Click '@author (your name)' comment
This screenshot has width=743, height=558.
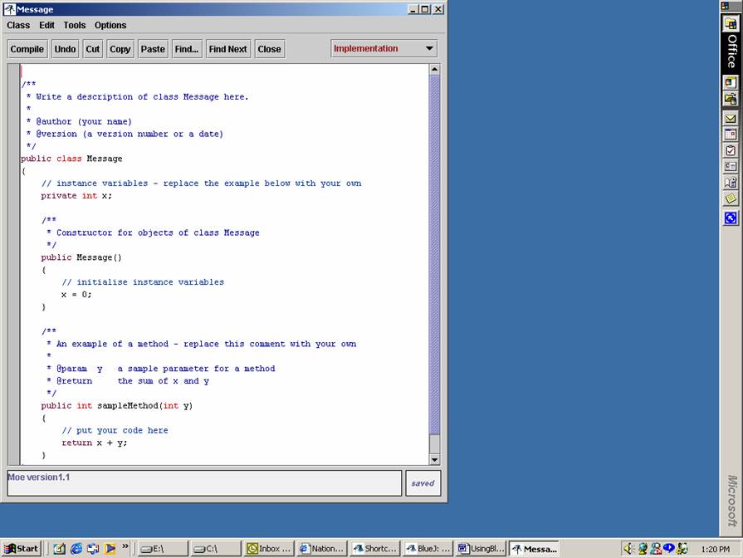pos(84,121)
